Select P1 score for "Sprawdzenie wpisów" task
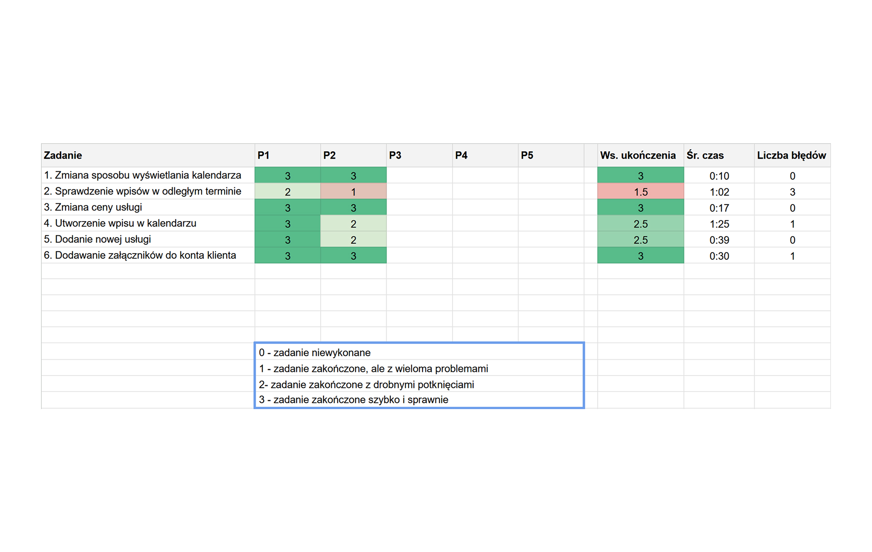 click(x=287, y=192)
